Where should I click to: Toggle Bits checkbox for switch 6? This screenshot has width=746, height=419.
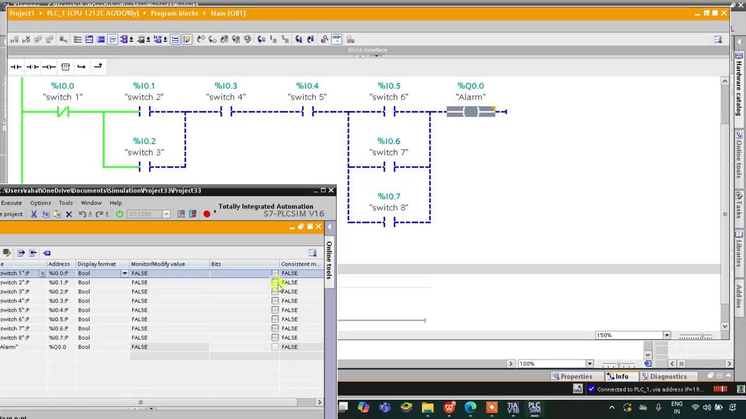(275, 319)
